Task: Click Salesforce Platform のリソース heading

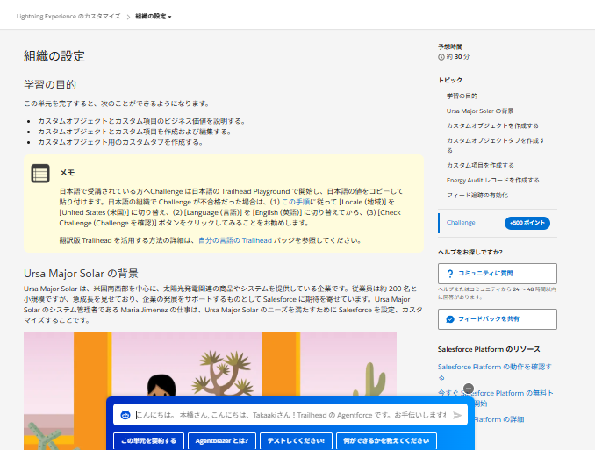Action: coord(489,349)
